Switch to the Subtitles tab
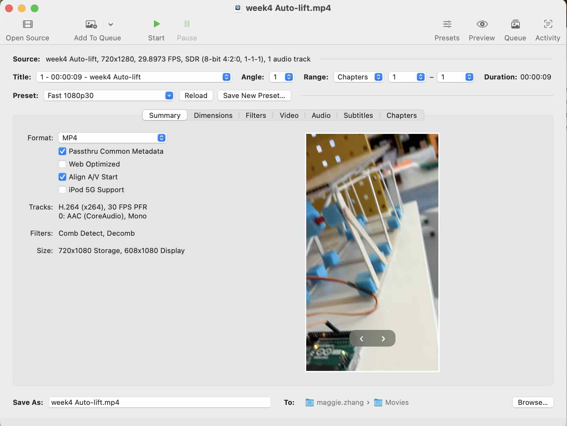This screenshot has height=426, width=567. pos(358,115)
